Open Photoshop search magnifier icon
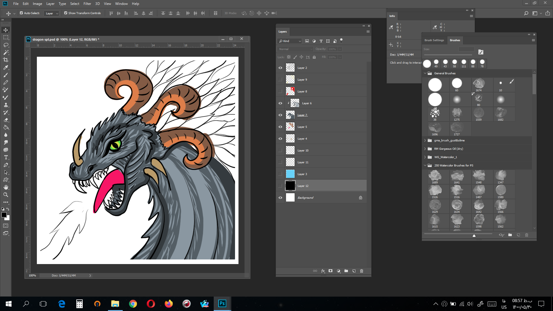The width and height of the screenshot is (553, 311). [x=526, y=13]
